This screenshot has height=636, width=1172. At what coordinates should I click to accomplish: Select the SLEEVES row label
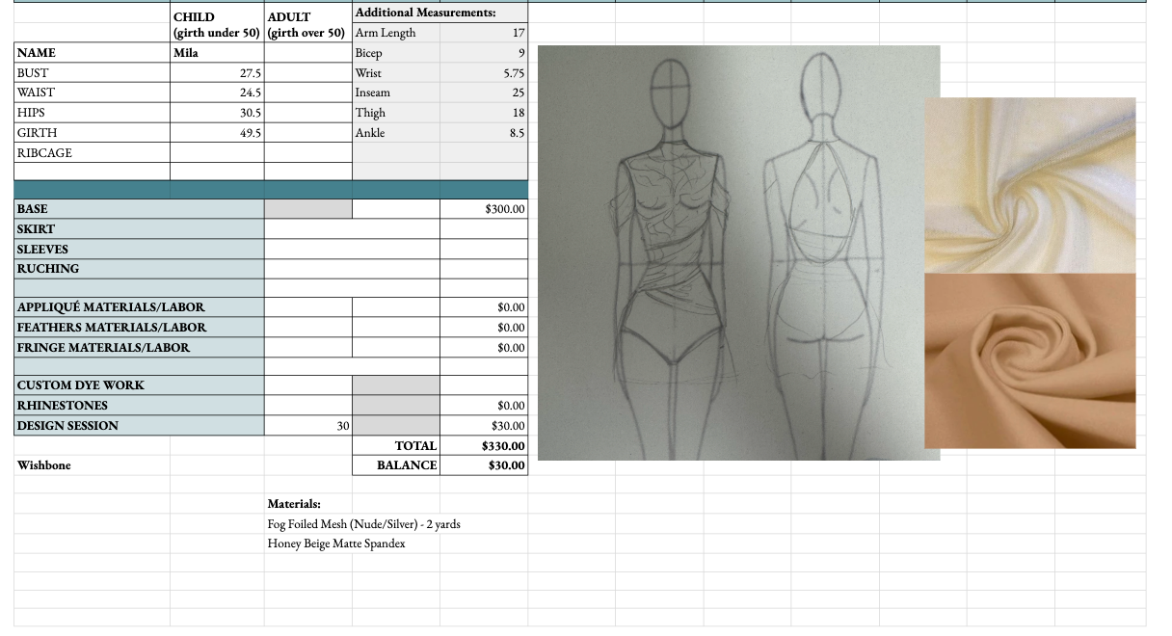click(x=140, y=250)
